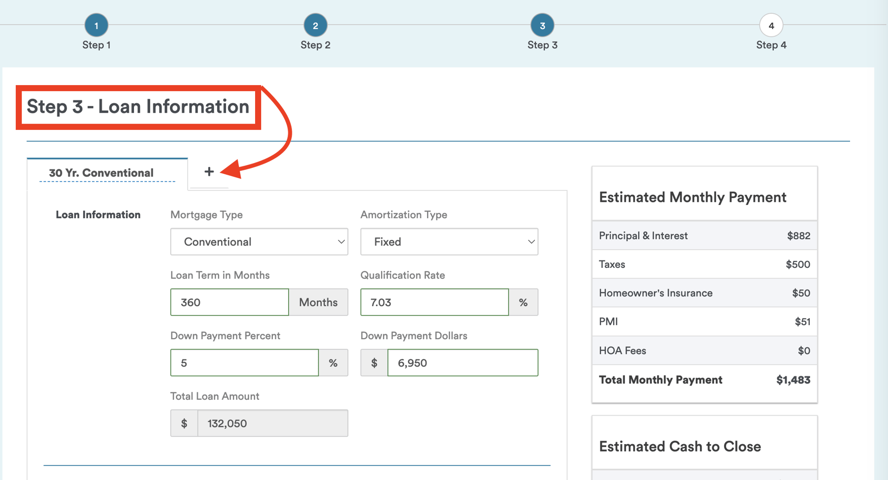Click the Estimated Monthly Payment heading
Screen dimensions: 888x480
coord(692,197)
